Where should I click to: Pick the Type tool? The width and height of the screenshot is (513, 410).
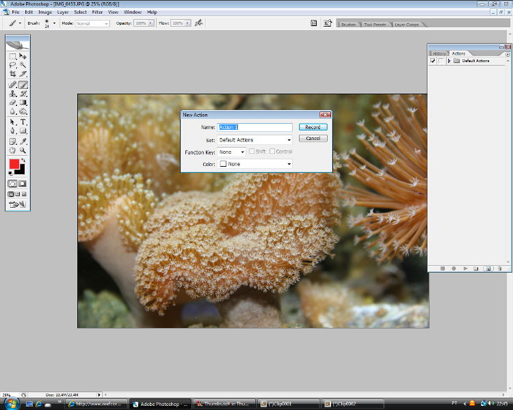(x=23, y=122)
